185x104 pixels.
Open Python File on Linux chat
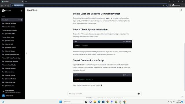pos(8,37)
